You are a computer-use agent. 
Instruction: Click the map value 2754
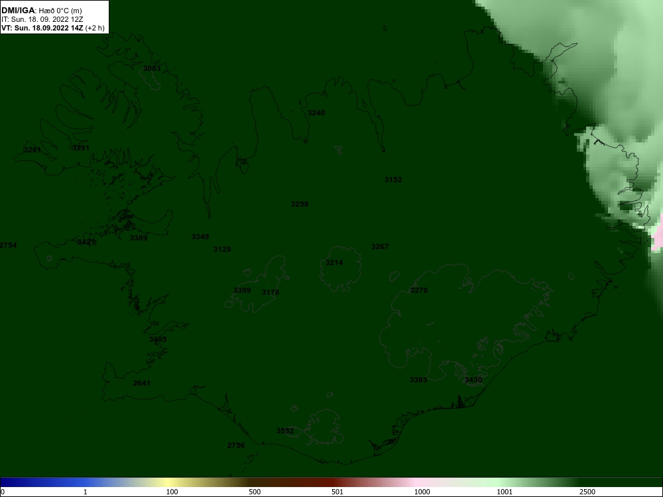[x=8, y=246]
